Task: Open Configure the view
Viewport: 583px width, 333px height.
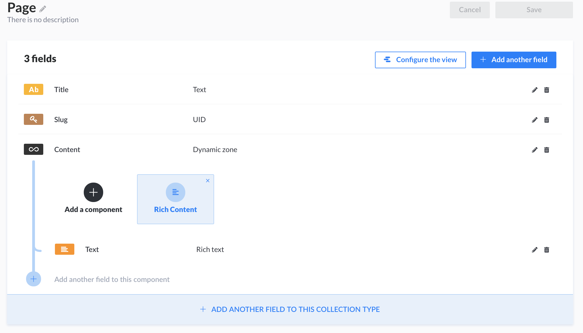Action: click(420, 60)
